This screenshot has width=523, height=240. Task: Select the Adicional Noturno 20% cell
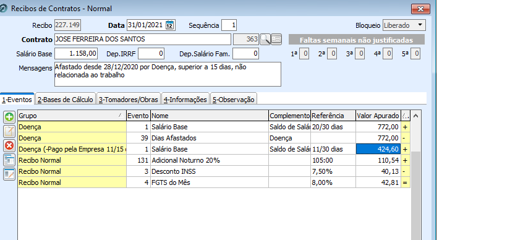pos(210,160)
